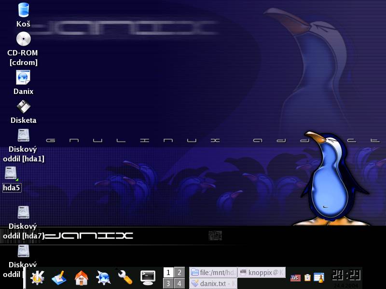Image resolution: width=386 pixels, height=289 pixels.
Task: Switch to virtual desktop 3
Action: tap(168, 283)
